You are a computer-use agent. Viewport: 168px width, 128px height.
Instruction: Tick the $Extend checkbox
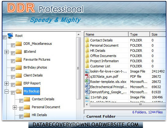pyautogui.click(x=13, y=53)
